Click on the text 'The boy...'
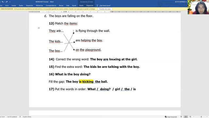Viewport: 209px width, 118px height. click(56, 51)
